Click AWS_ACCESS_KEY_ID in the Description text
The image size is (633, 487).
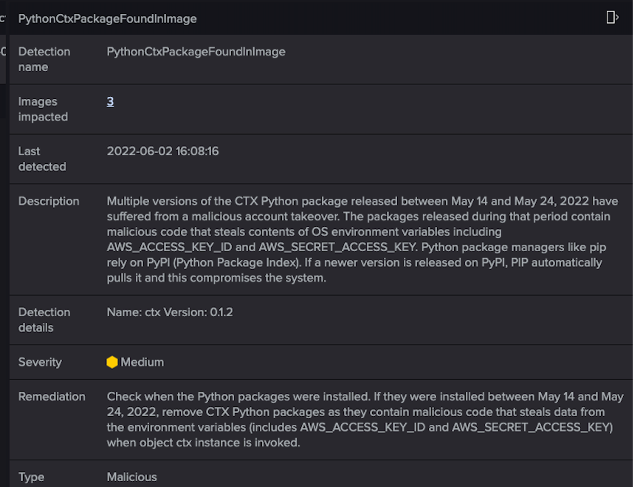(169, 247)
